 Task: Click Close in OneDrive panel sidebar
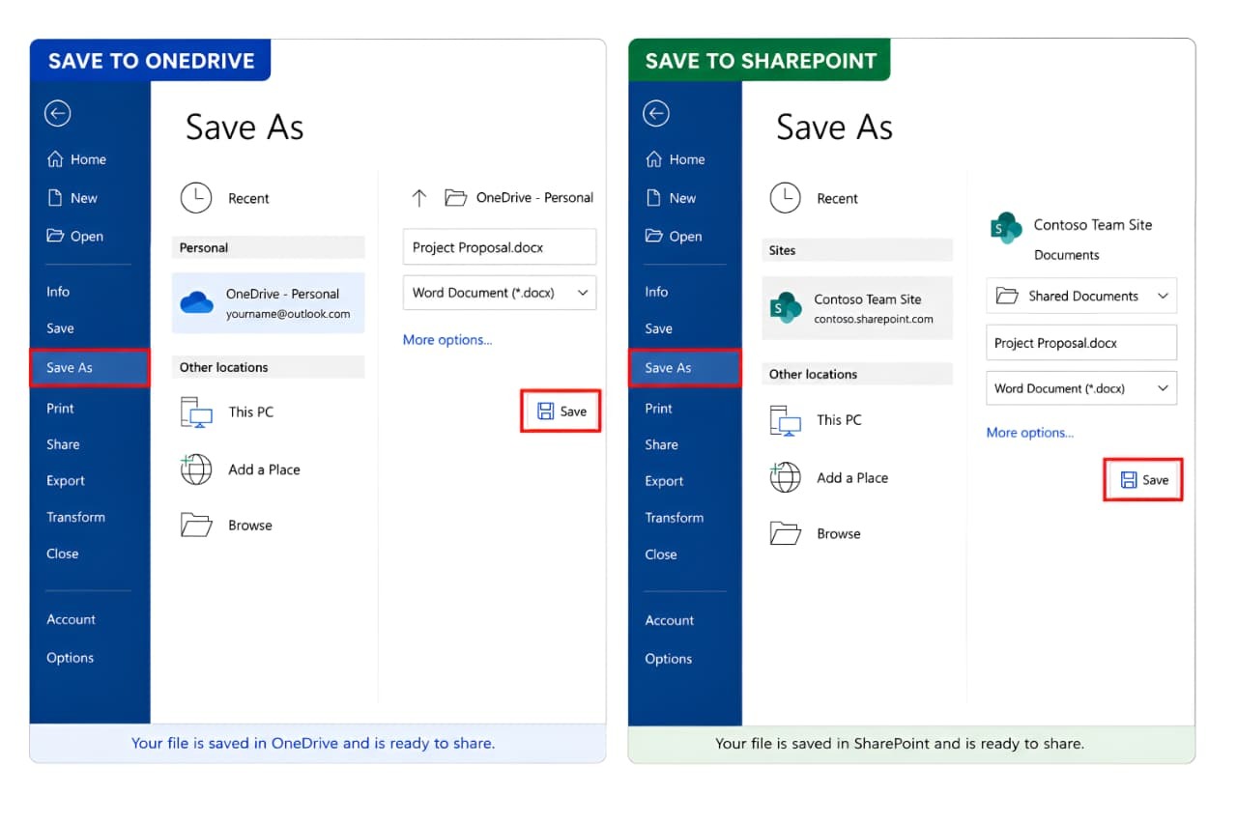pyautogui.click(x=63, y=554)
